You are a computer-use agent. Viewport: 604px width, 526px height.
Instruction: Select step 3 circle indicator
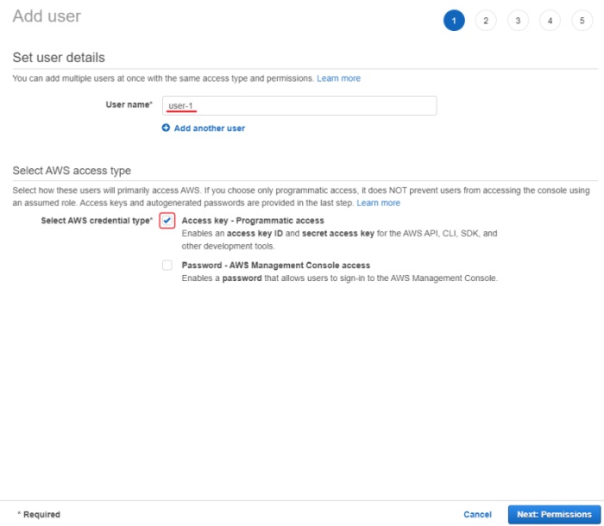coord(518,21)
